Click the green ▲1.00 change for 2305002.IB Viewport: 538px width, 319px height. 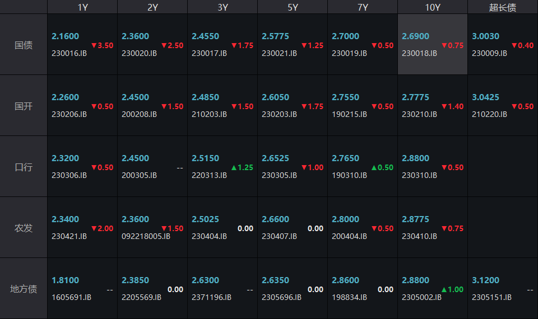452,289
